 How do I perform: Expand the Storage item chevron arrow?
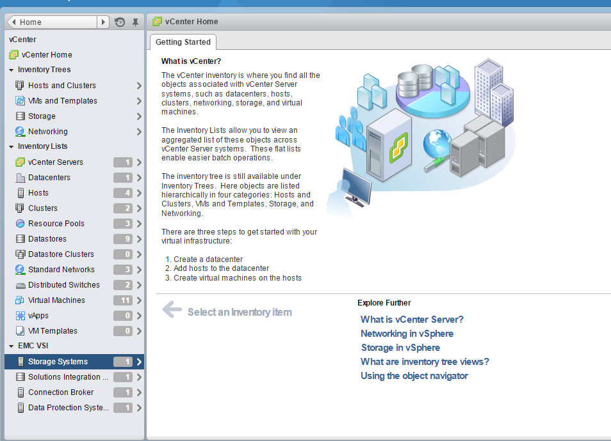tap(139, 116)
